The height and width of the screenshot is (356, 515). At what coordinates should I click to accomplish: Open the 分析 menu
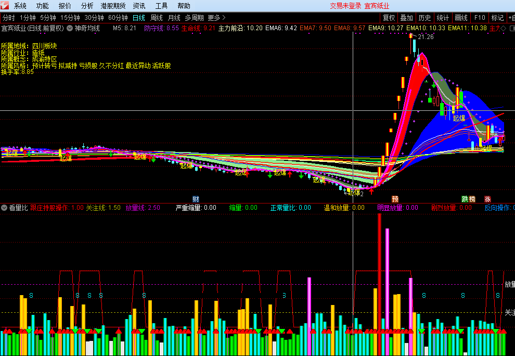(x=87, y=6)
